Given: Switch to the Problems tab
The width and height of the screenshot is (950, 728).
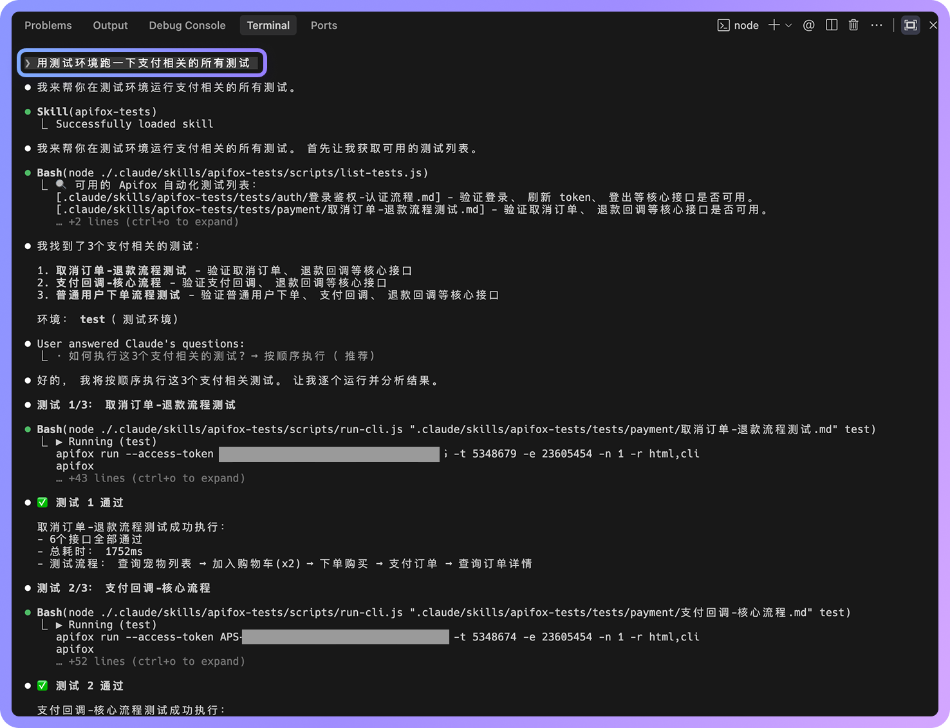Looking at the screenshot, I should click(48, 25).
